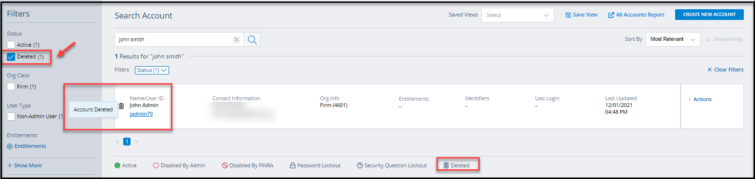
Task: Check the Active status checkbox
Action: tap(11, 45)
